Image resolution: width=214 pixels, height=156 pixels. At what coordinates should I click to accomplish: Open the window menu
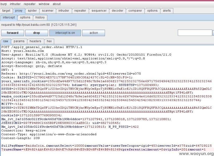pyautogui.click(x=44, y=4)
